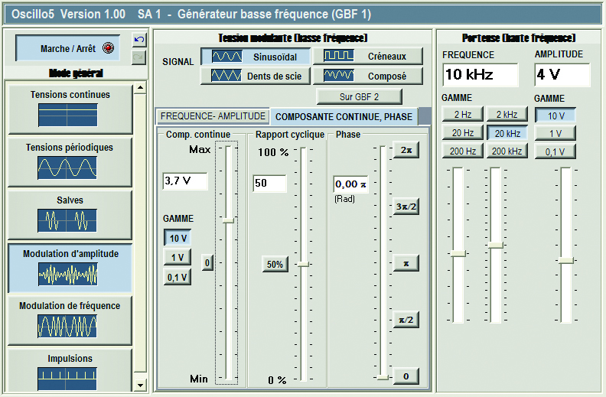Choose the Dents de scie waveform
This screenshot has height=397, width=606.
(x=256, y=76)
